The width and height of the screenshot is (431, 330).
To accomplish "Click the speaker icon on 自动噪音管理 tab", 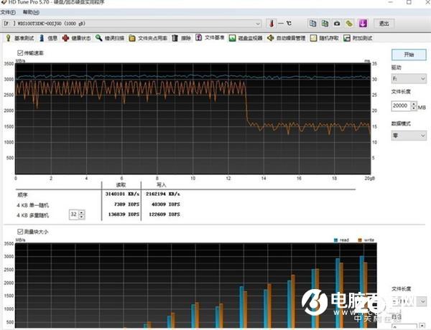I will [271, 37].
